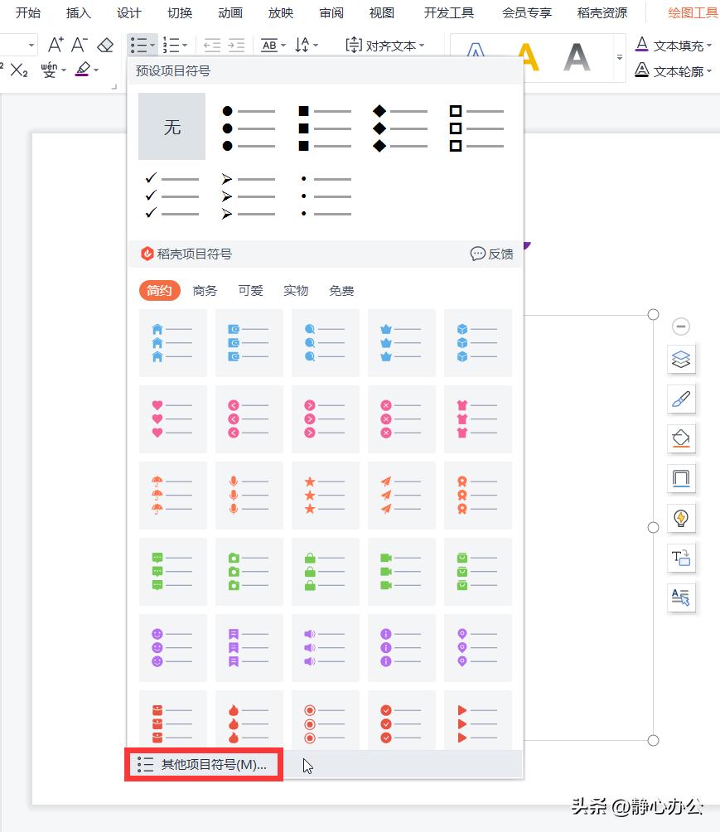This screenshot has height=832, width=720.
Task: Click the text-to-shape convert icon
Action: point(681,559)
